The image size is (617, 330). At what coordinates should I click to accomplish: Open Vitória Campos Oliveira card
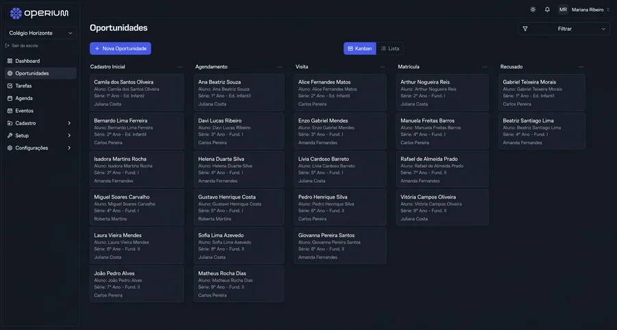(x=442, y=207)
